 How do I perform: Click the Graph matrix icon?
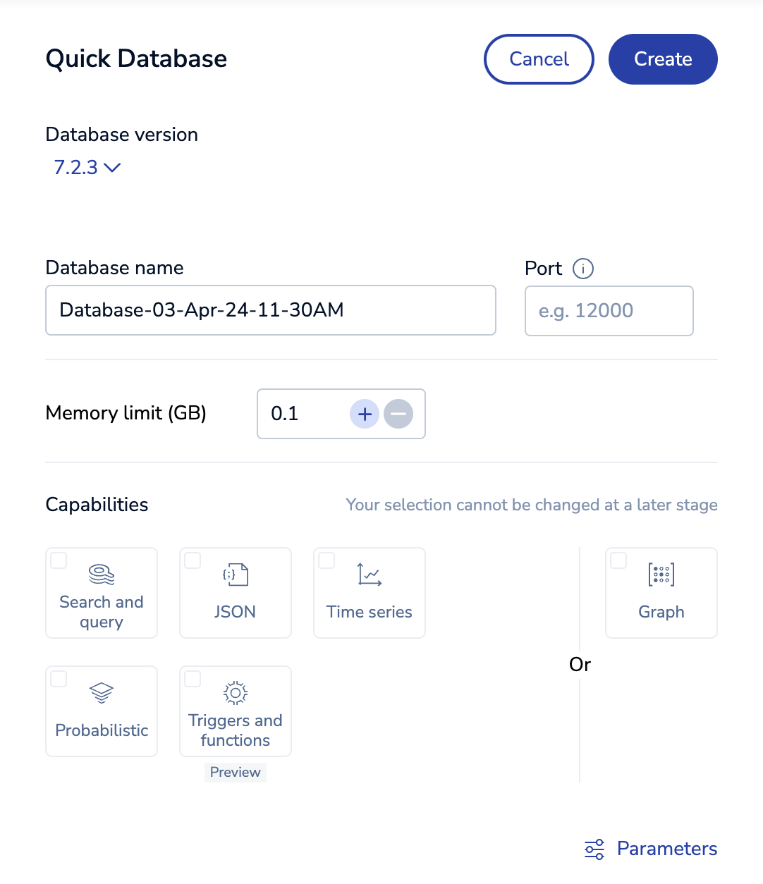[661, 575]
